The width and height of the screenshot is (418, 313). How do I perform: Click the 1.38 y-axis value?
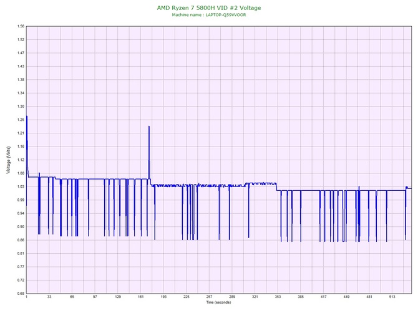click(21, 80)
